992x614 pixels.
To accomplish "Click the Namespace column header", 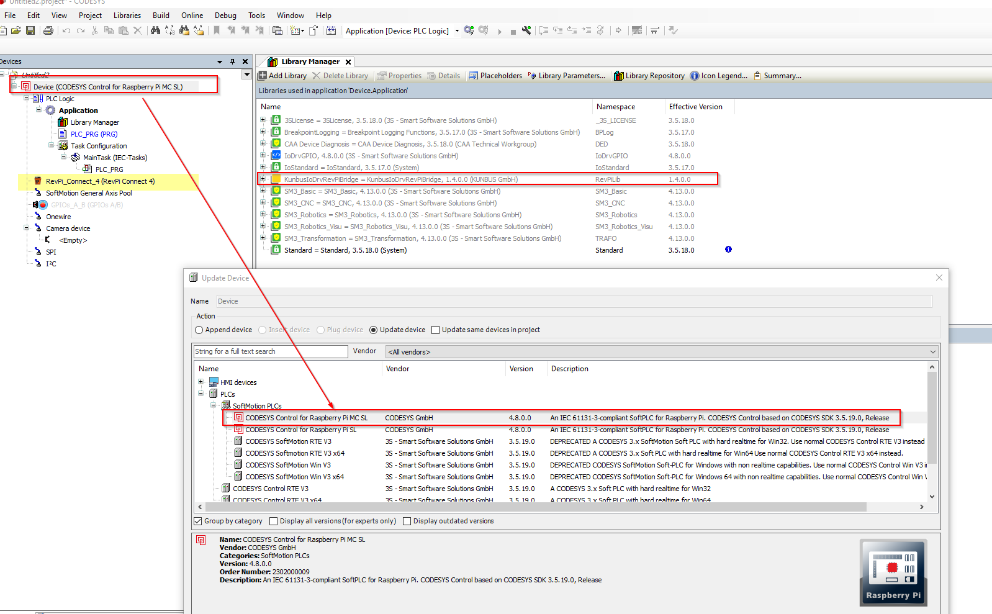I will [616, 107].
